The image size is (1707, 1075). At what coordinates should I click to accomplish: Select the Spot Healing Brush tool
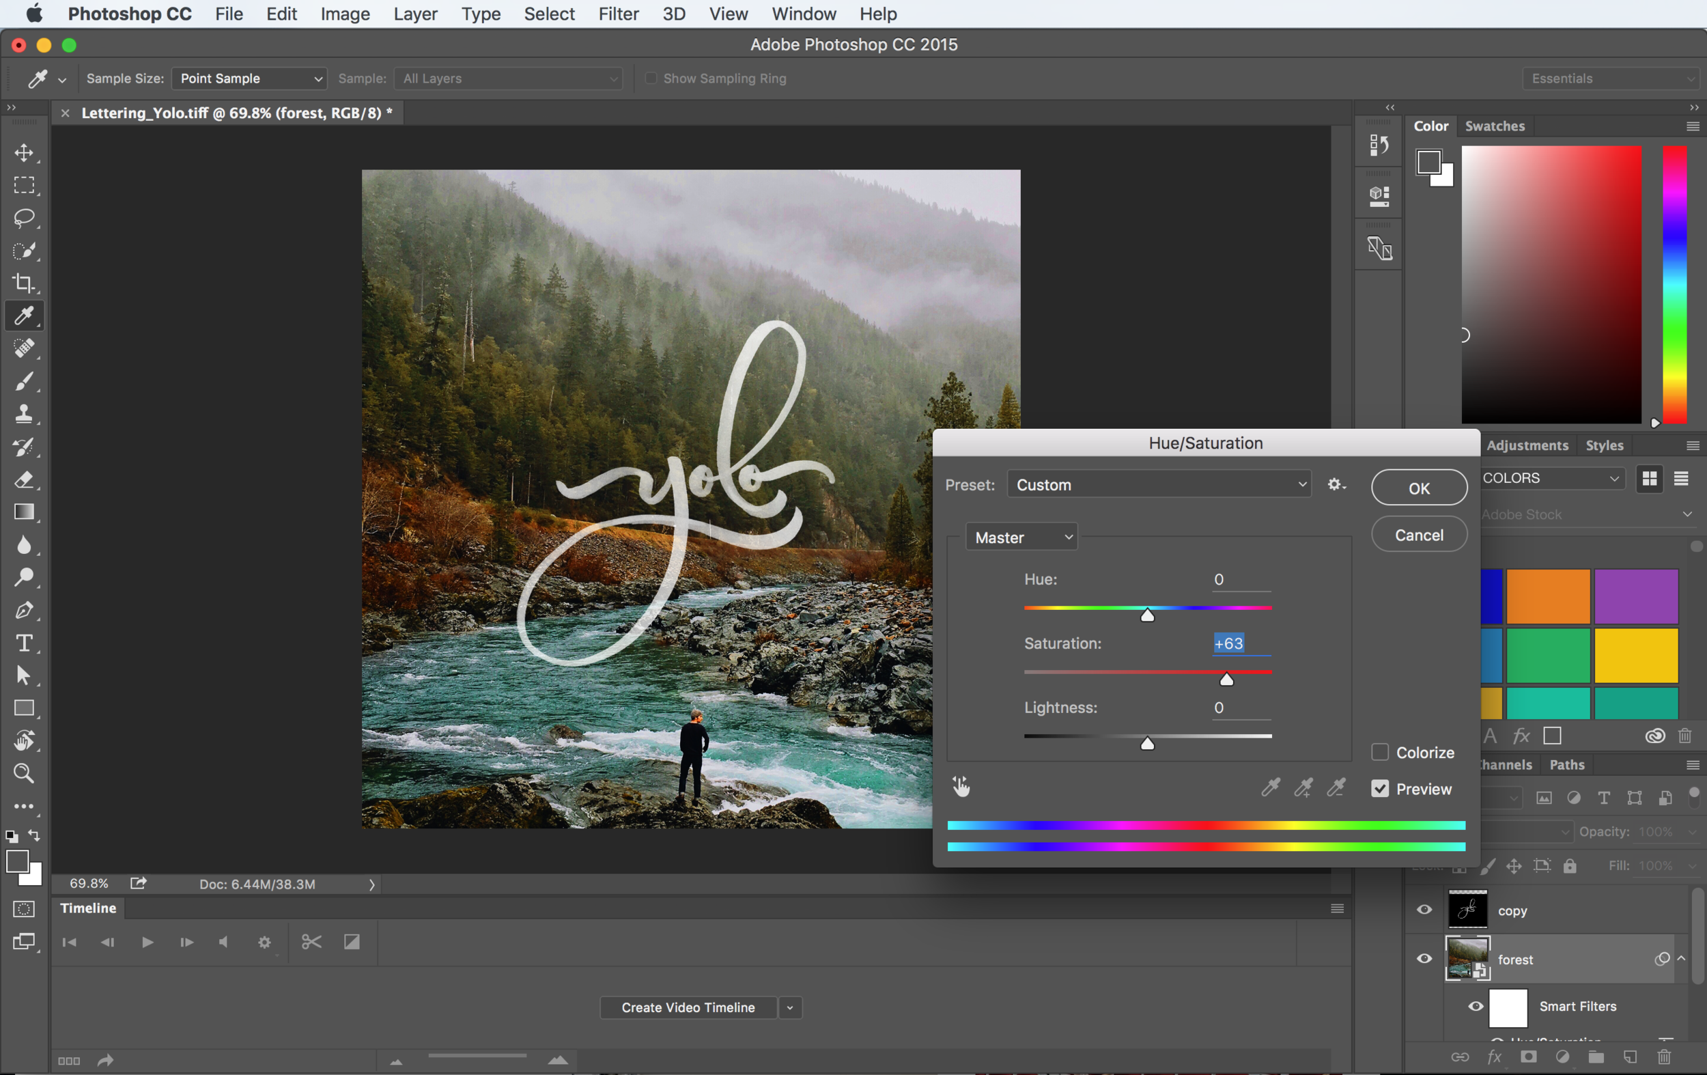24,348
